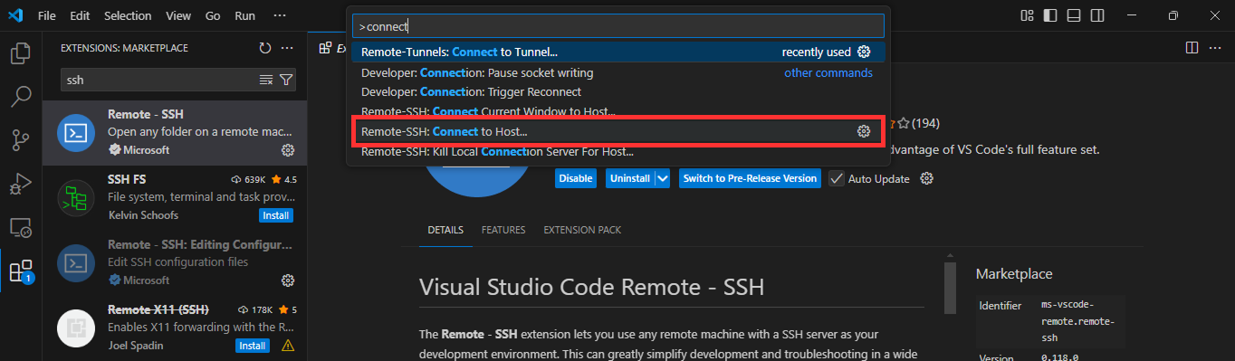Viewport: 1235px width, 361px height.
Task: Switch to the EXTENSION PACK tab
Action: (582, 230)
